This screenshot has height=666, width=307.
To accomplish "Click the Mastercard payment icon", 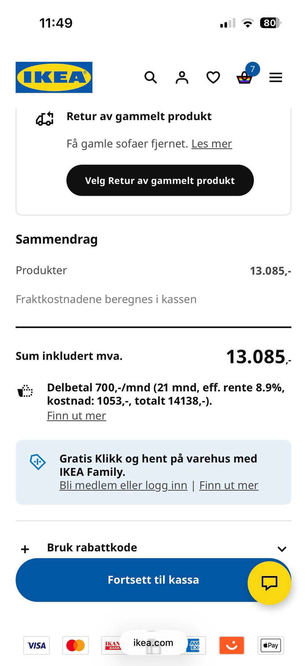I will coord(75,645).
